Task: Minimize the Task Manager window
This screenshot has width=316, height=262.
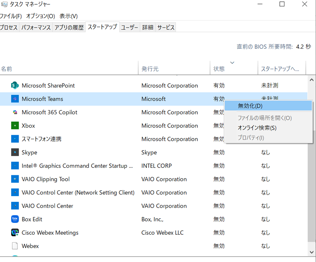Action: click(x=260, y=4)
